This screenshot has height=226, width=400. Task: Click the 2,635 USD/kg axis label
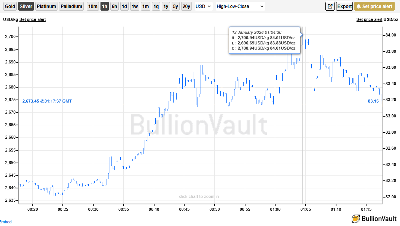coord(10,200)
